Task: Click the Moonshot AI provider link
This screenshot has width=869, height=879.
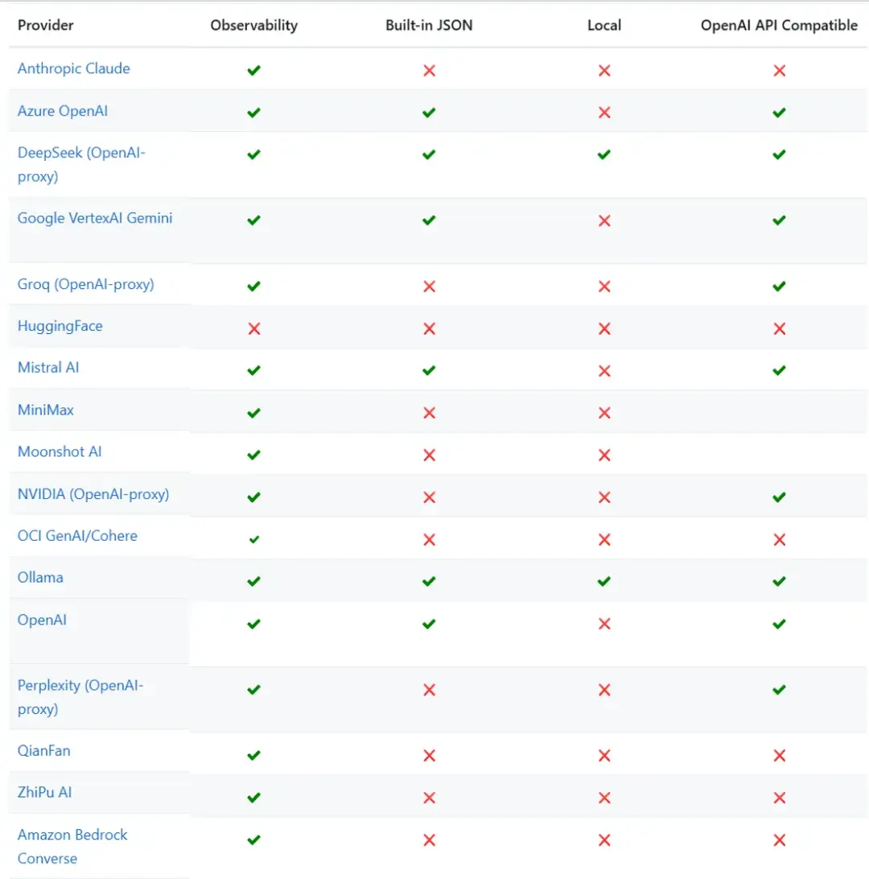Action: coord(60,452)
